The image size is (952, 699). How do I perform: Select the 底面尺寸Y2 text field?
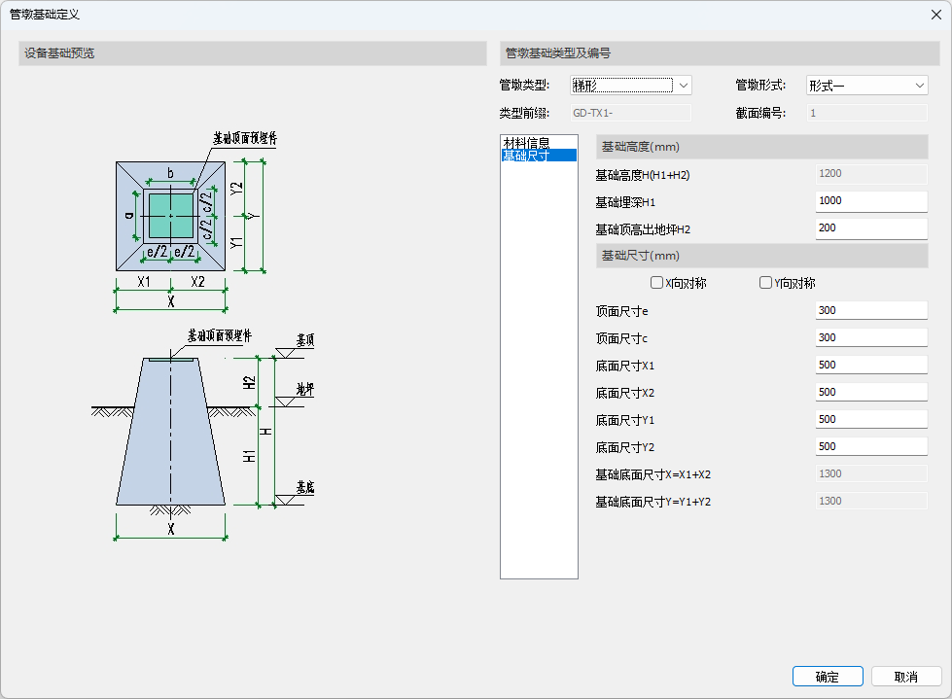pyautogui.click(x=871, y=446)
